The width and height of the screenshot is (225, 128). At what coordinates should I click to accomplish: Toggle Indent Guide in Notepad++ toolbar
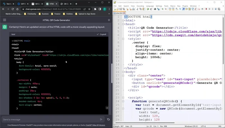point(183,9)
